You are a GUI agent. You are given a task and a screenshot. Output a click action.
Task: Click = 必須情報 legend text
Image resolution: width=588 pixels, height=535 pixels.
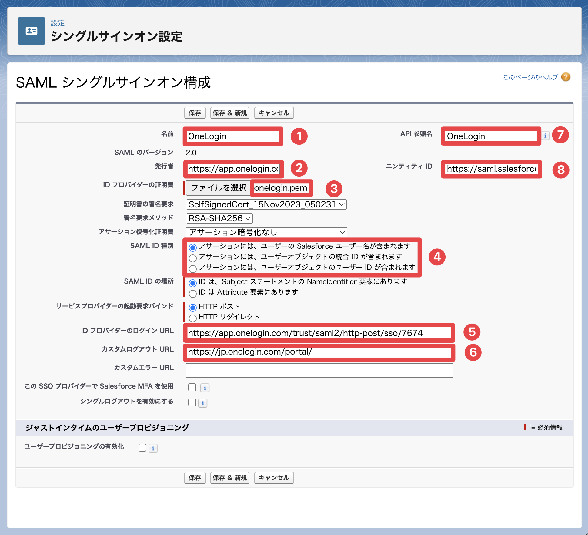click(x=546, y=427)
